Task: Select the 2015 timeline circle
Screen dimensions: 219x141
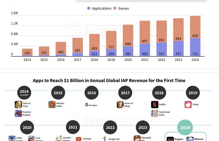Action: click(58, 93)
